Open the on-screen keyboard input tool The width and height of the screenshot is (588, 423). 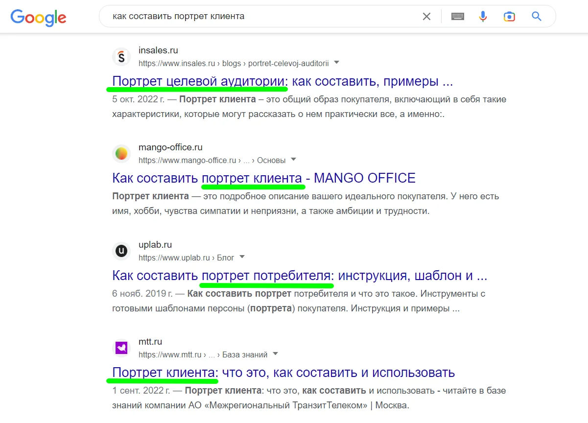[x=458, y=17]
